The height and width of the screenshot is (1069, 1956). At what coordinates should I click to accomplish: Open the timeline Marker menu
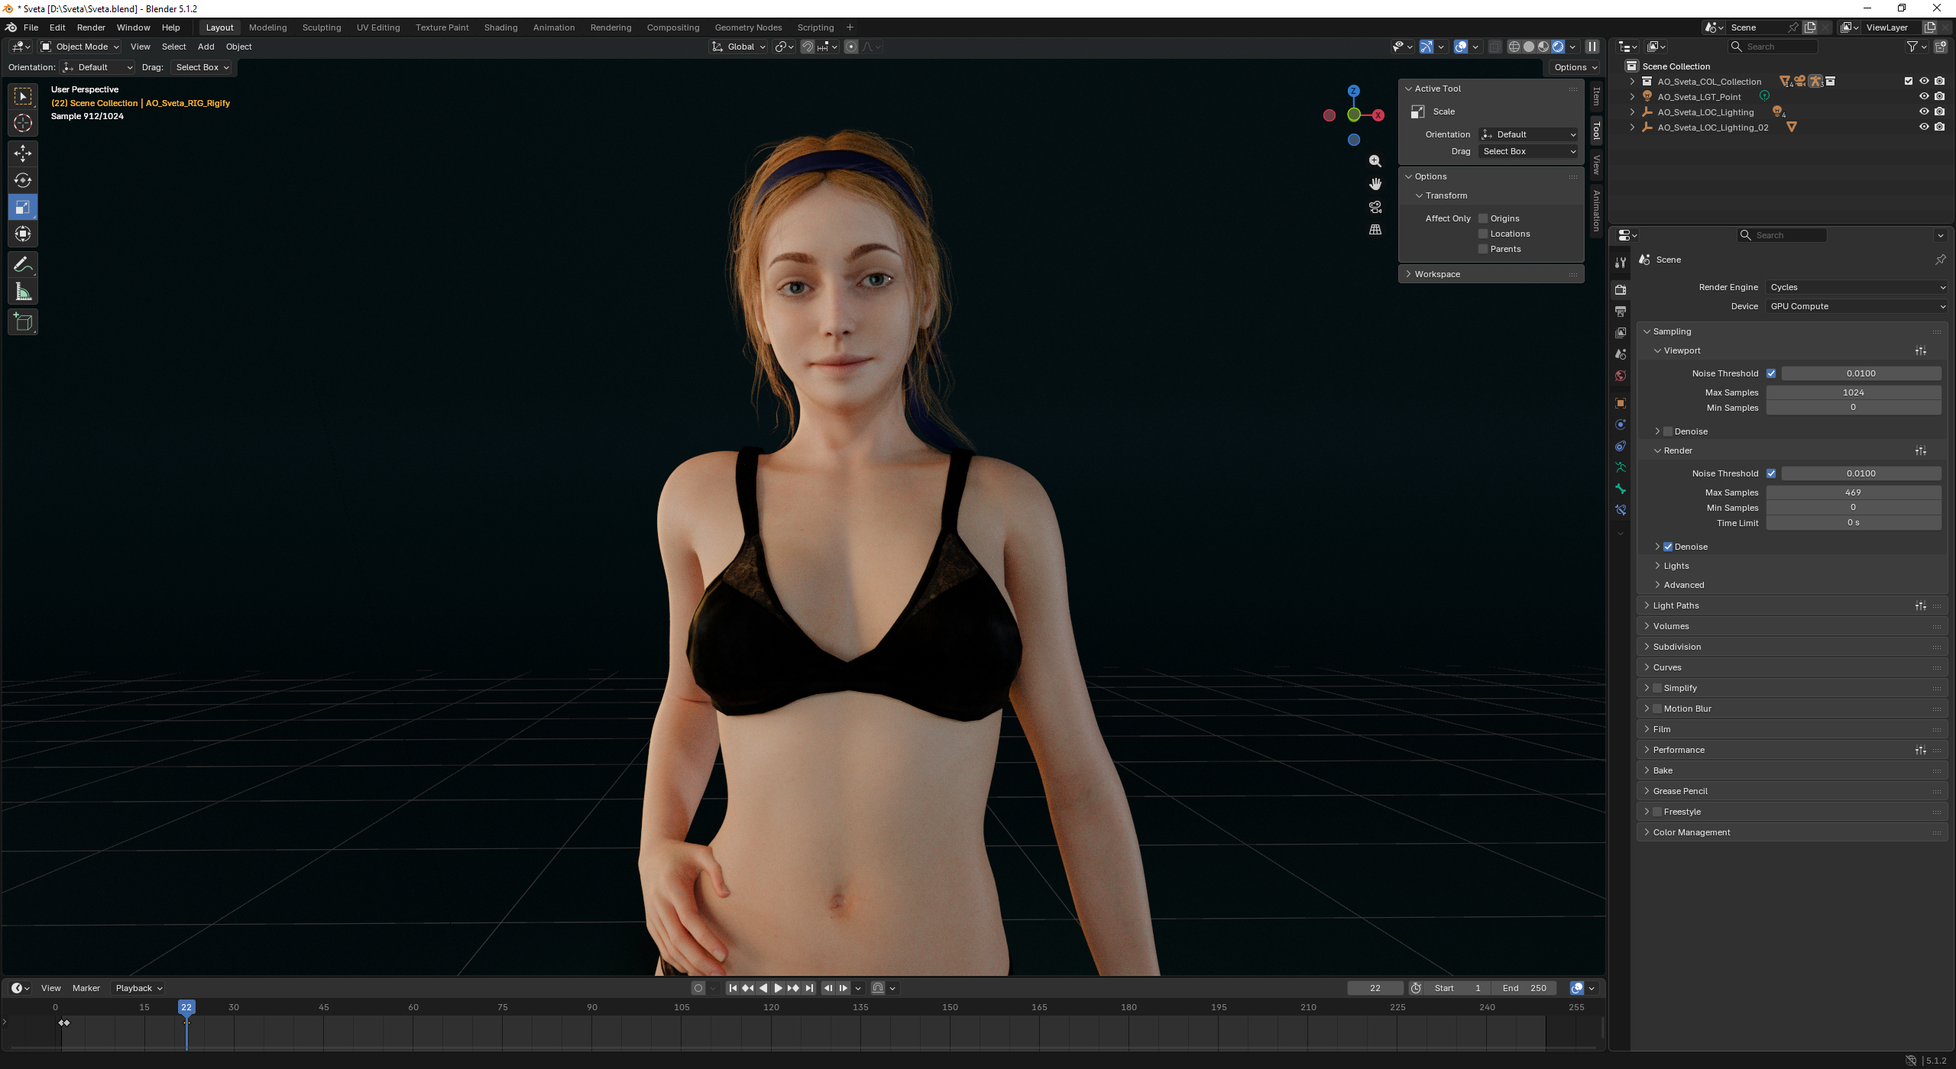click(86, 988)
